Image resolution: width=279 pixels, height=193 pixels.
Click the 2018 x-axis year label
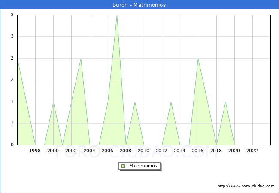click(x=216, y=151)
